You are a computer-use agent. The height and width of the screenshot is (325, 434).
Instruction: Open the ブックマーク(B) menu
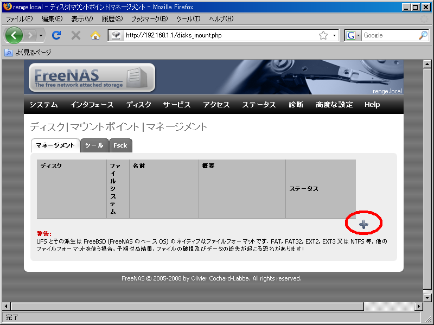(x=150, y=19)
